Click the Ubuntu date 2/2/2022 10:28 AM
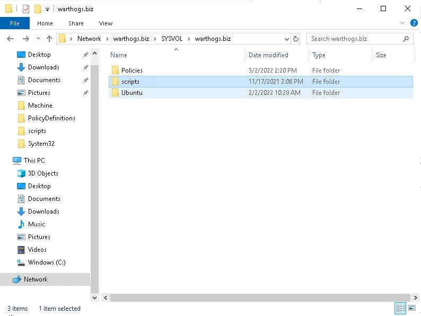Viewport: 421px width, 316px height. point(275,93)
